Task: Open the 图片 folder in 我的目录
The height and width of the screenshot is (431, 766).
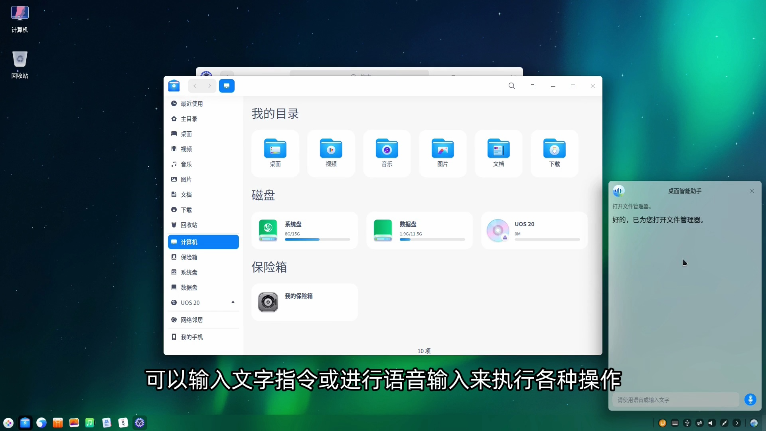Action: (x=442, y=153)
